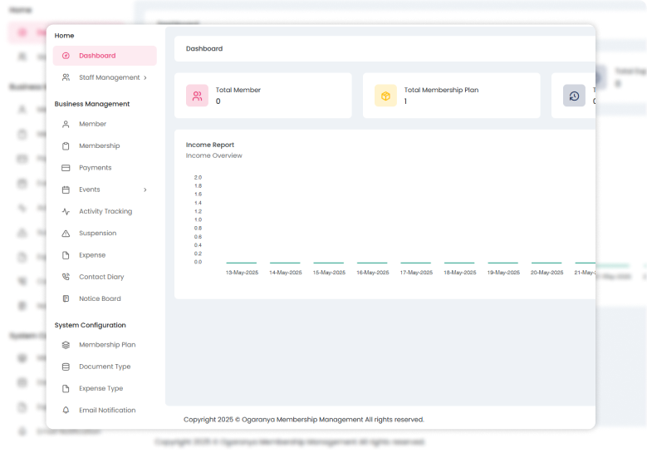Click the Suspension warning triangle icon

66,234
